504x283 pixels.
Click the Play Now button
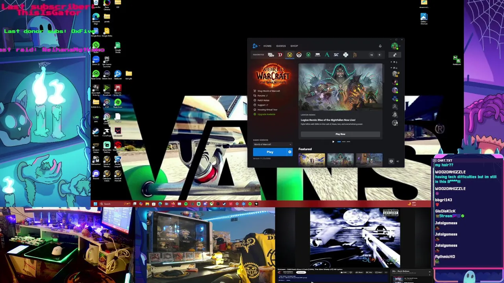click(x=340, y=134)
